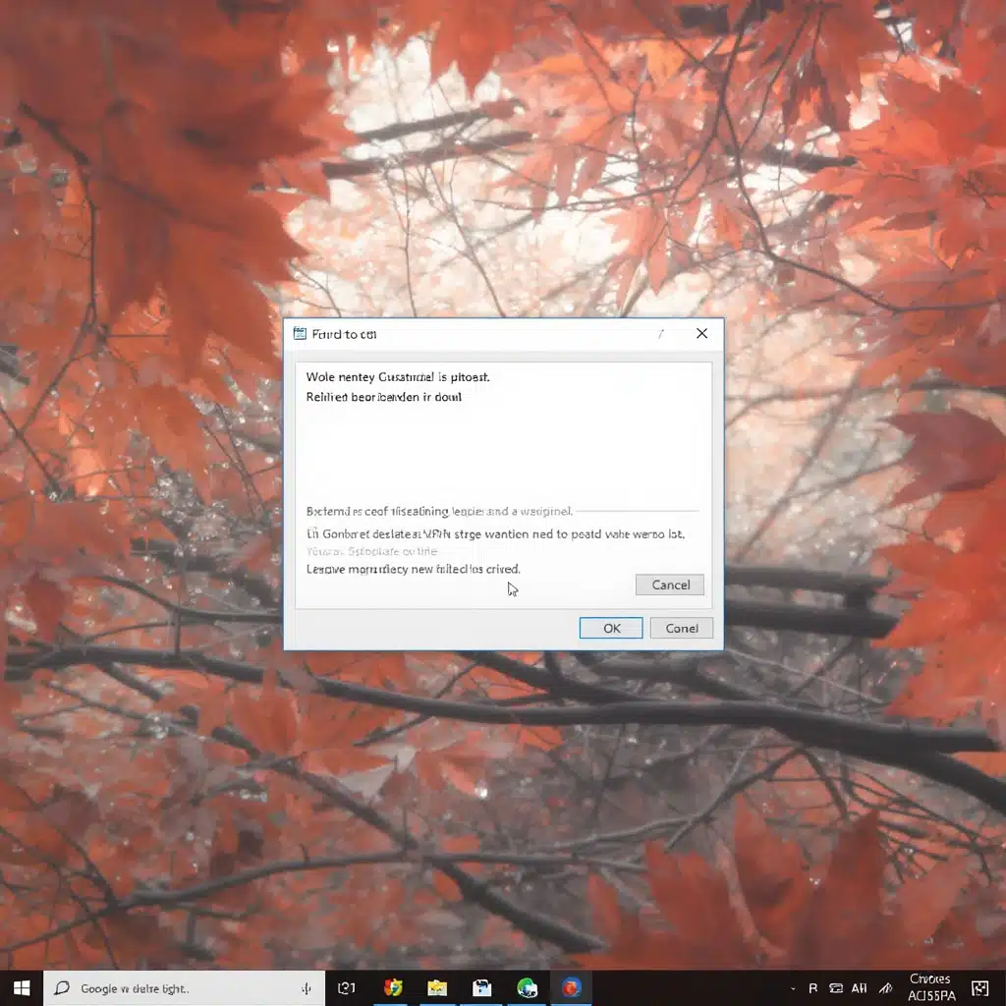Image resolution: width=1006 pixels, height=1006 pixels.
Task: Click the help question mark in the title bar
Action: (660, 334)
